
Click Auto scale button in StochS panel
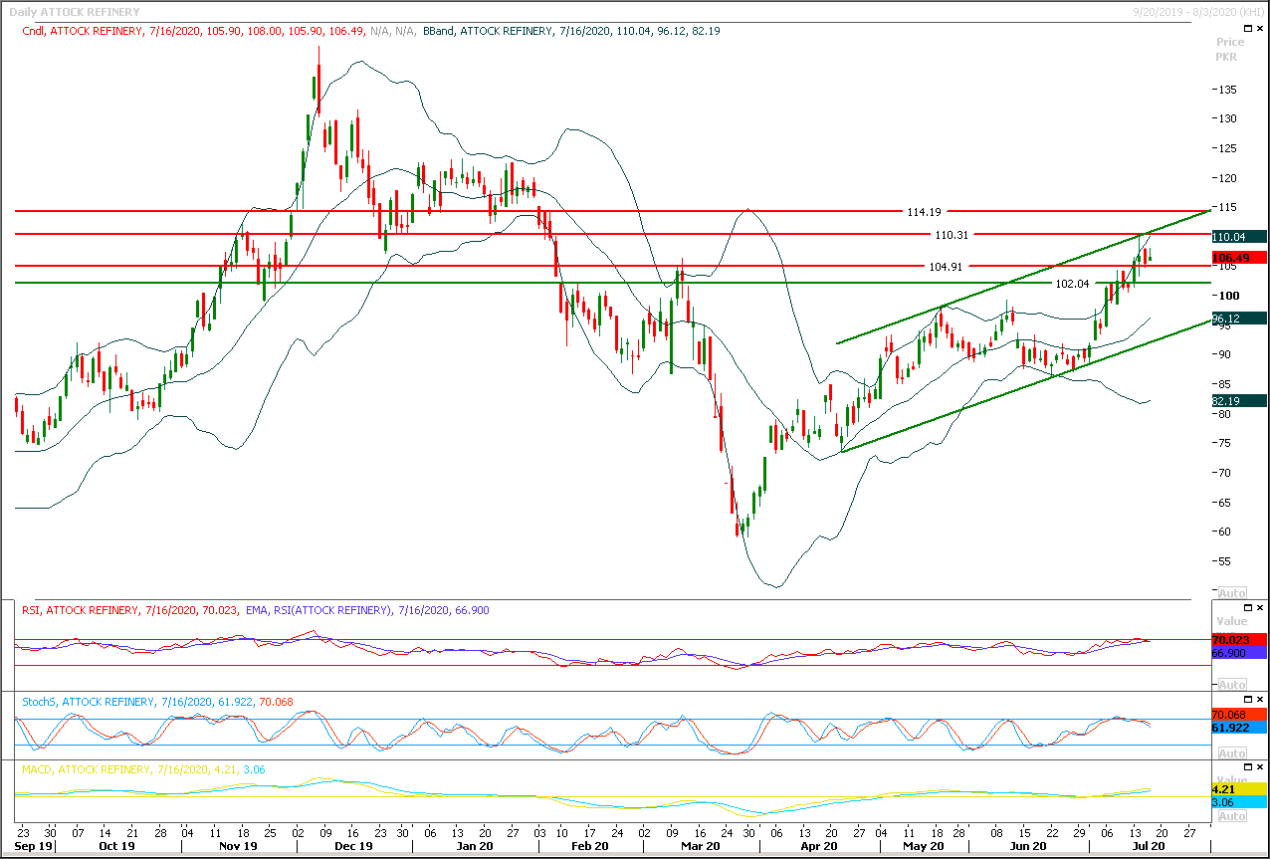pyautogui.click(x=1231, y=753)
